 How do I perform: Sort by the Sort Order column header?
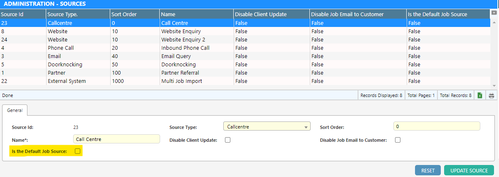pyautogui.click(x=134, y=14)
